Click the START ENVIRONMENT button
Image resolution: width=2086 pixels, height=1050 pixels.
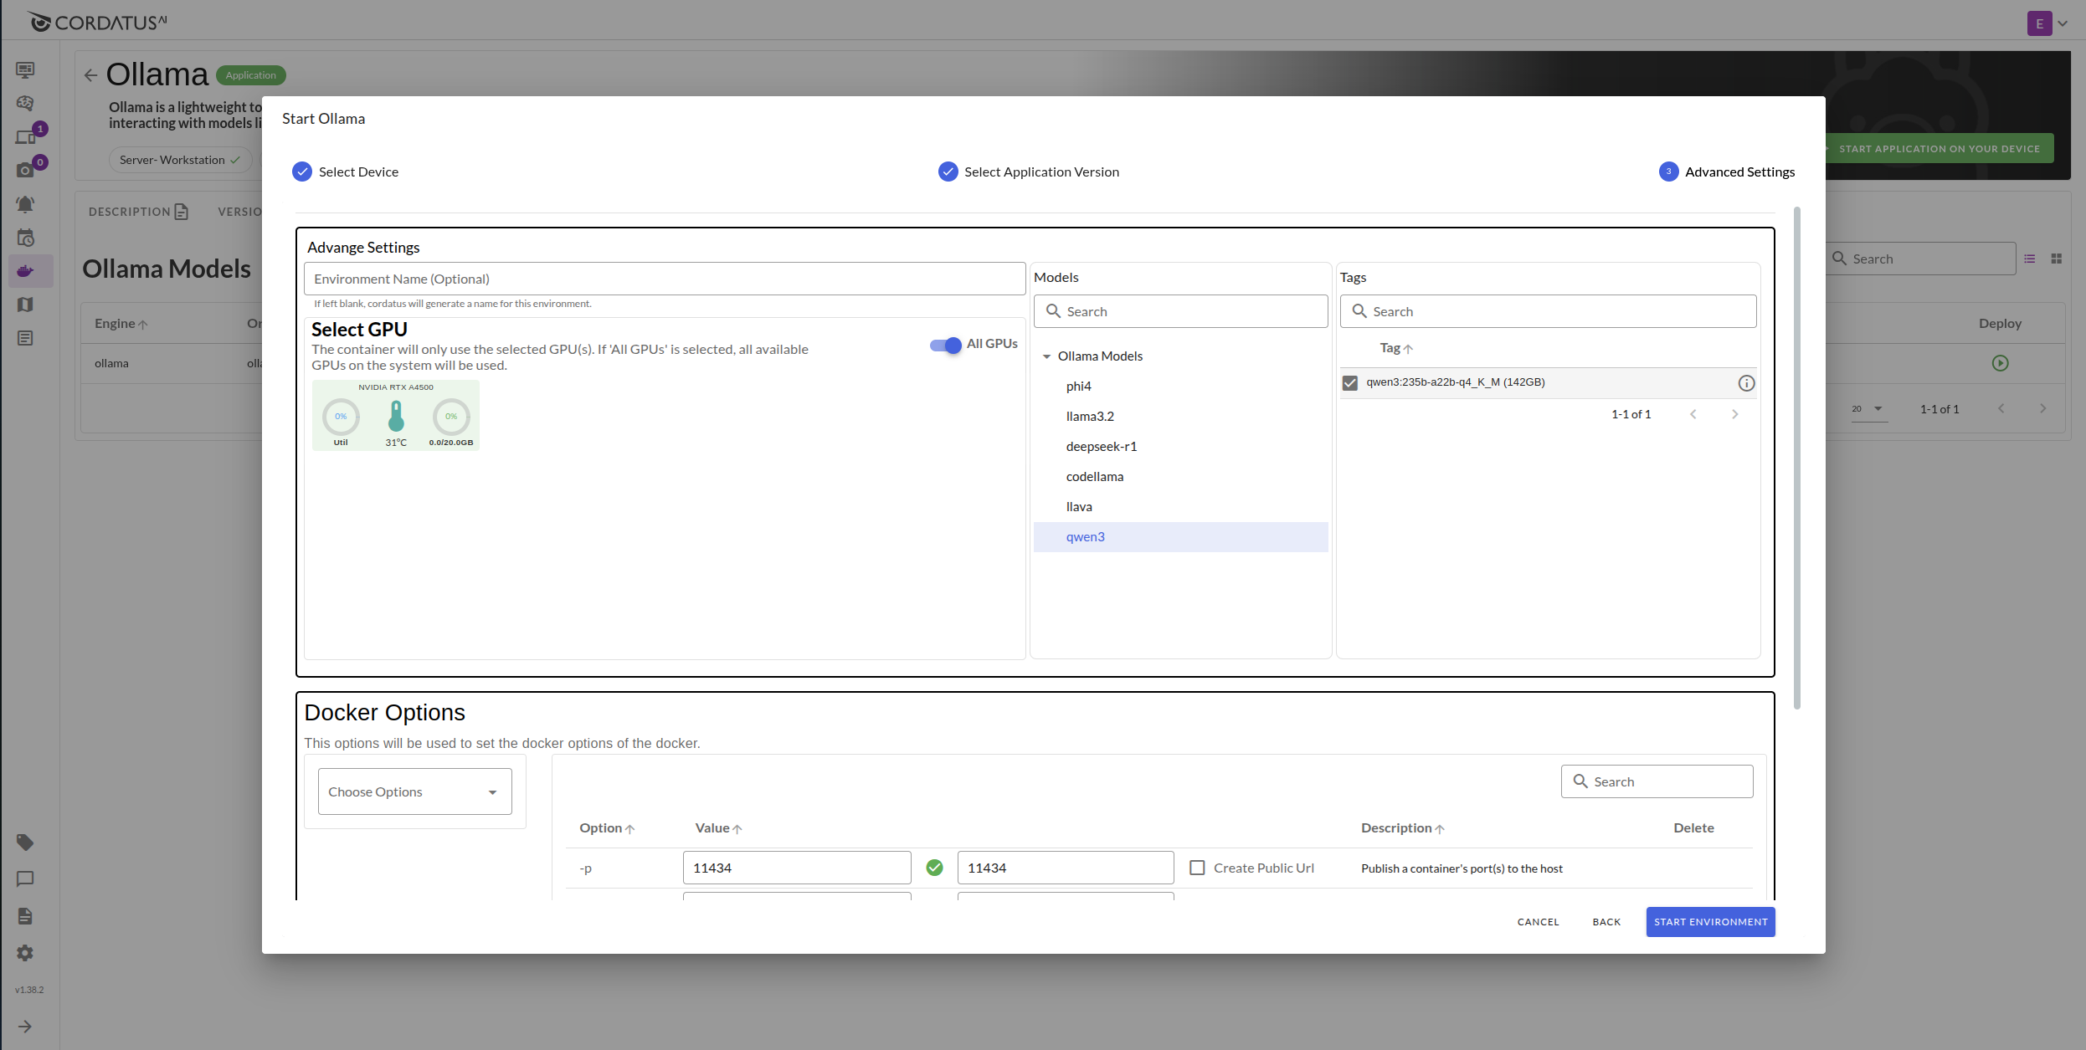point(1710,922)
